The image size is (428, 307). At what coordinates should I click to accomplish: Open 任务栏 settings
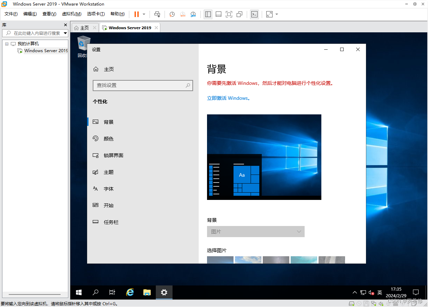pyautogui.click(x=143, y=222)
